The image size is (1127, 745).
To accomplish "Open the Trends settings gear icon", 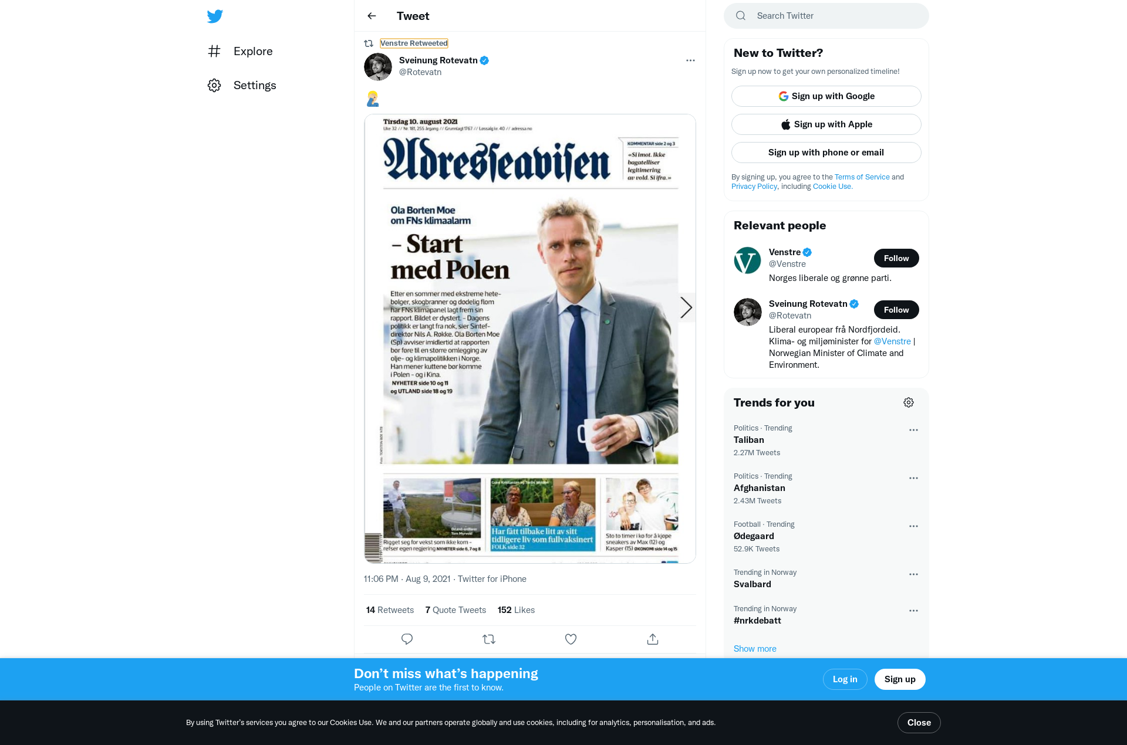I will click(x=909, y=402).
